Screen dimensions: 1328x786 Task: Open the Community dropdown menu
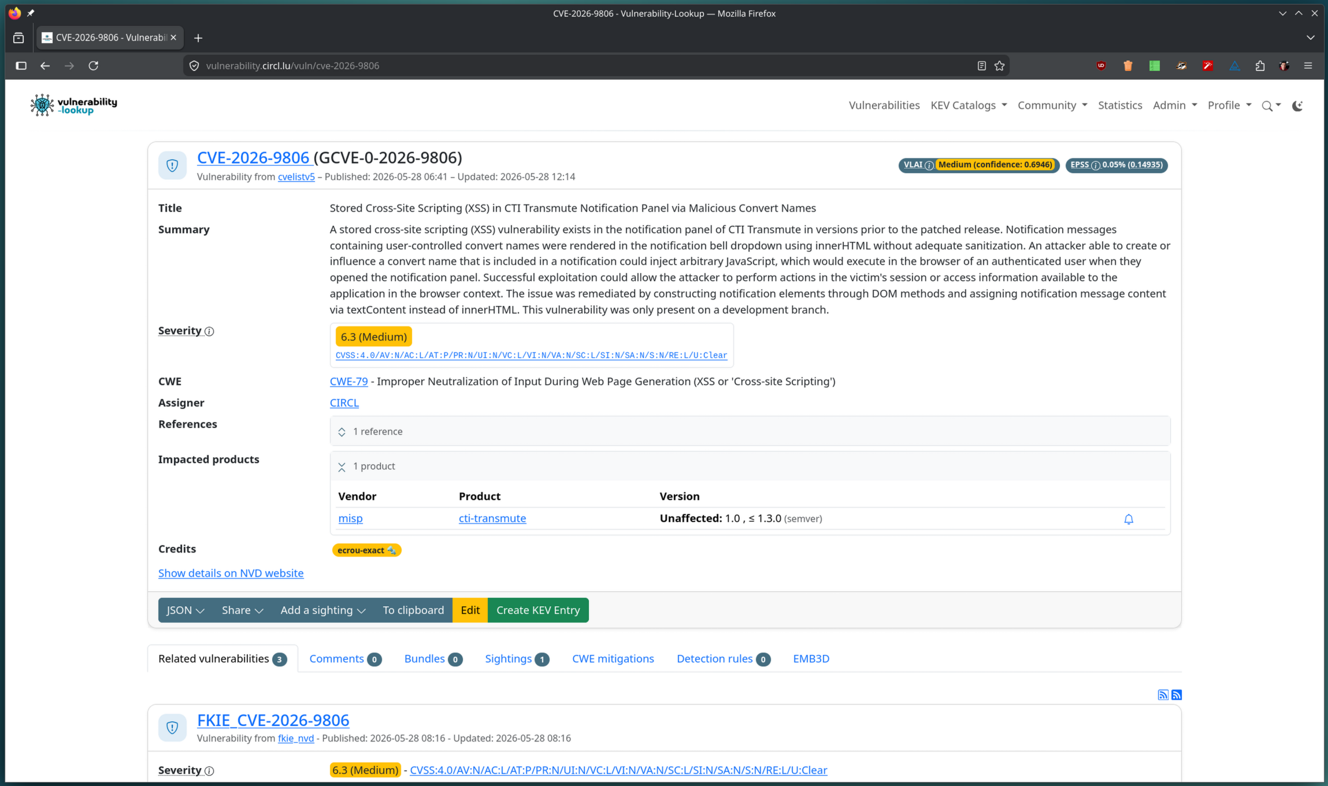point(1052,105)
